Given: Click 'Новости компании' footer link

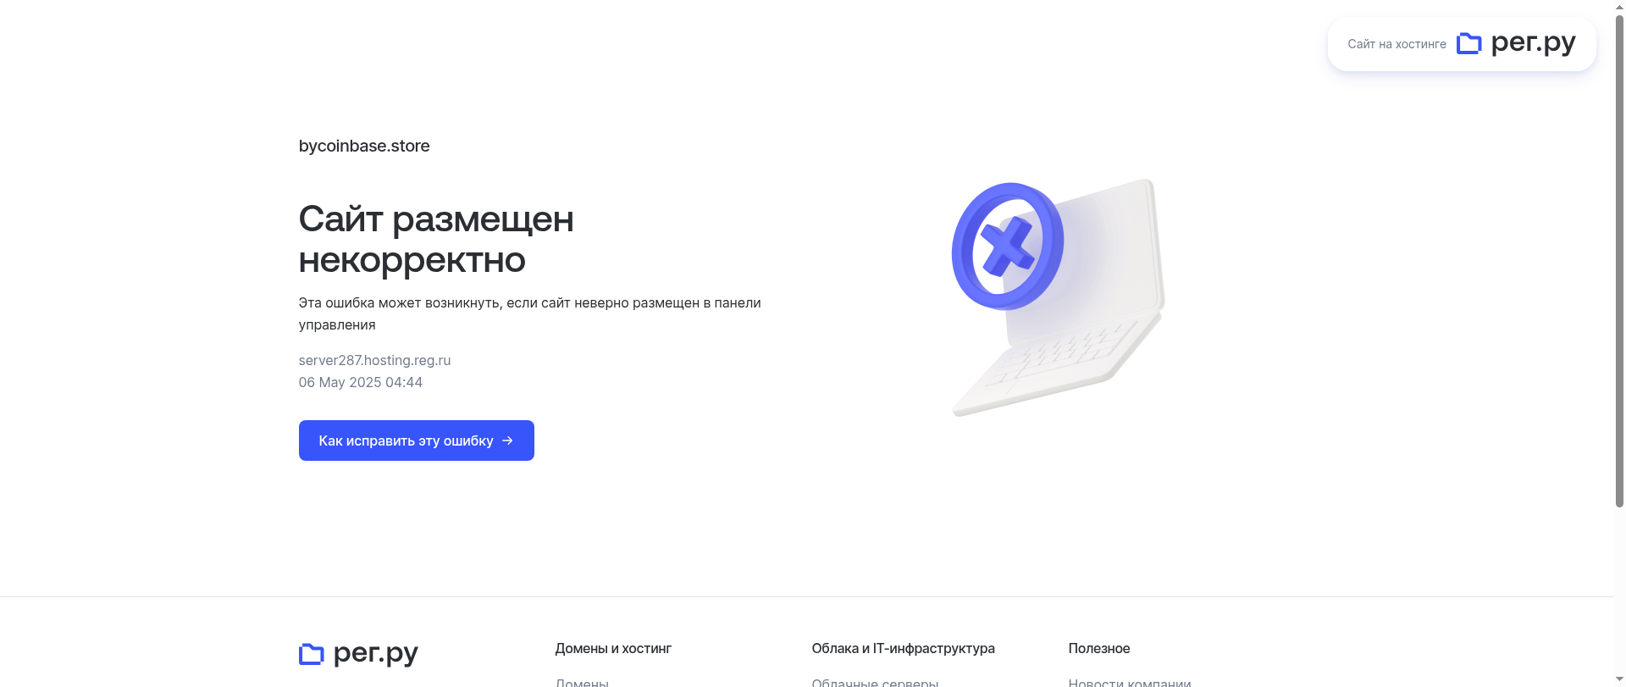Looking at the screenshot, I should 1129,682.
